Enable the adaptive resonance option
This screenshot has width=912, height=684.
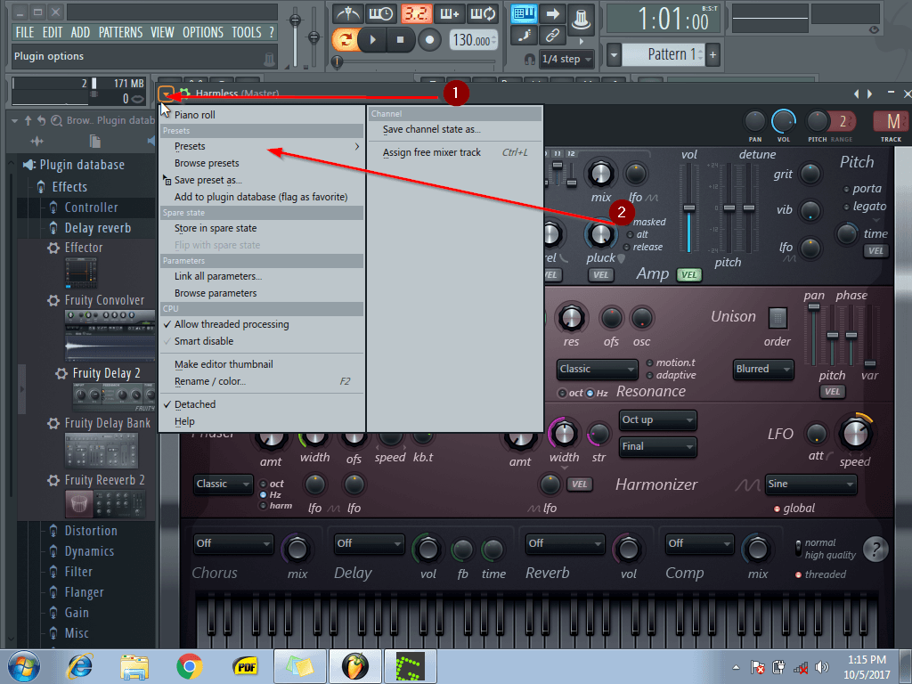[649, 376]
